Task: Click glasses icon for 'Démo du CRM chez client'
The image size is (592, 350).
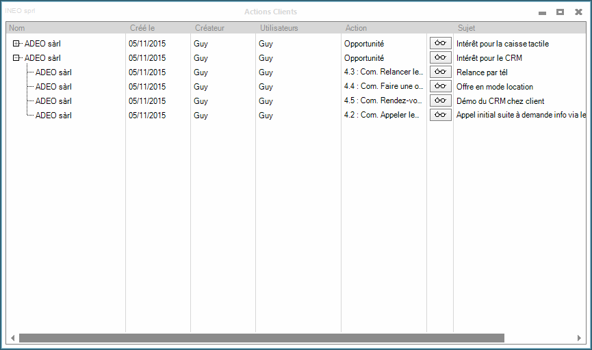Action: [x=440, y=100]
